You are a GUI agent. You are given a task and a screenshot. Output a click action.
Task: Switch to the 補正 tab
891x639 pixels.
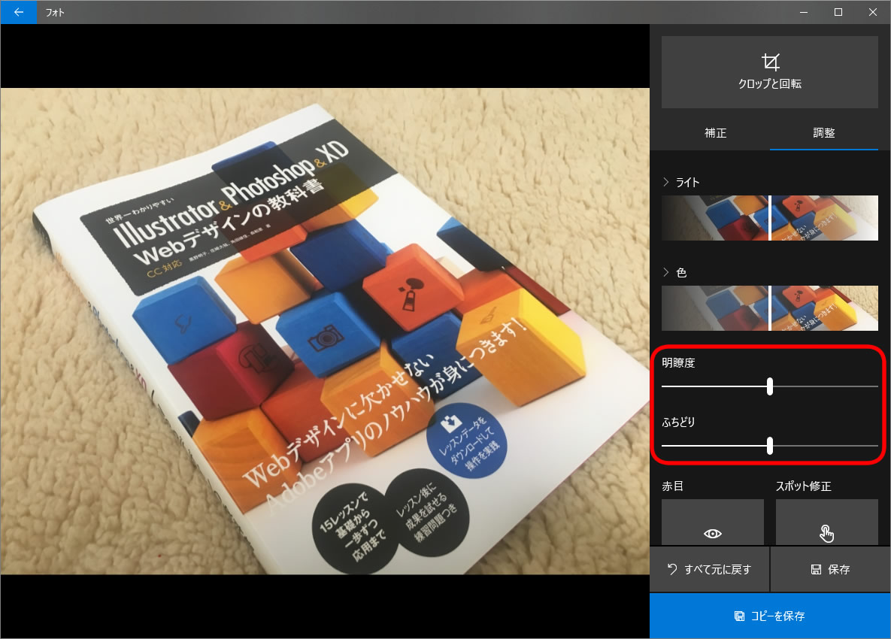[x=715, y=133]
